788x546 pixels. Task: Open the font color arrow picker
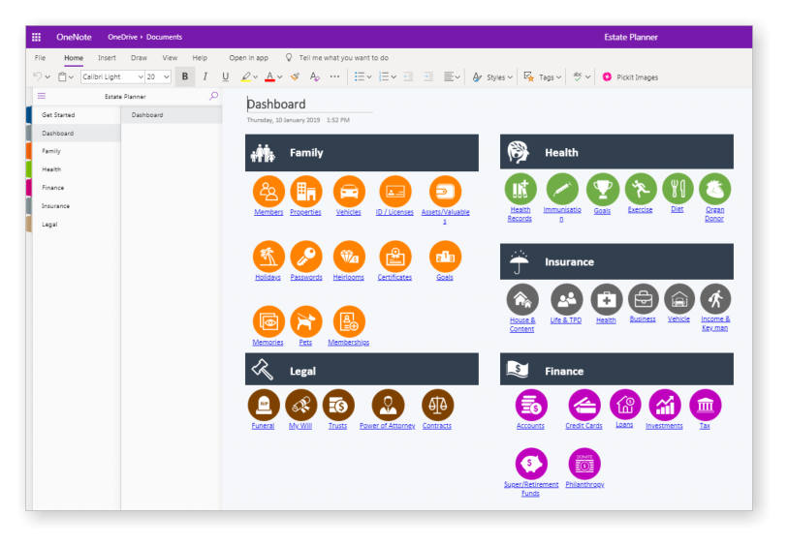(280, 77)
